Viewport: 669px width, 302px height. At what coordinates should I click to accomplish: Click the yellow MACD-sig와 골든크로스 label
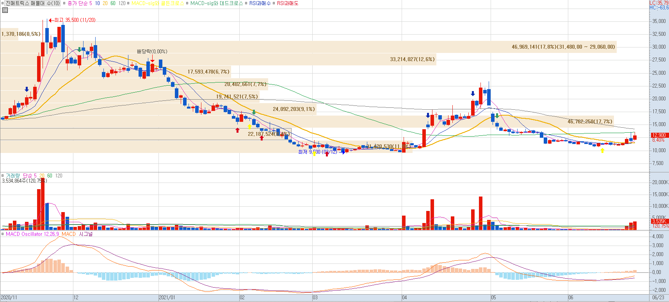coord(158,3)
